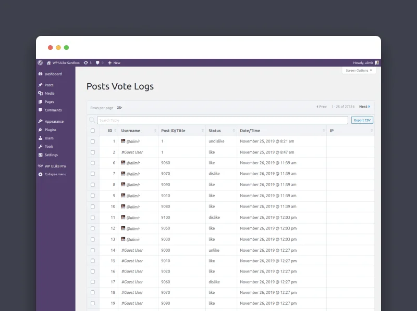
Task: Check the select-all box in the table header
Action: (93, 131)
